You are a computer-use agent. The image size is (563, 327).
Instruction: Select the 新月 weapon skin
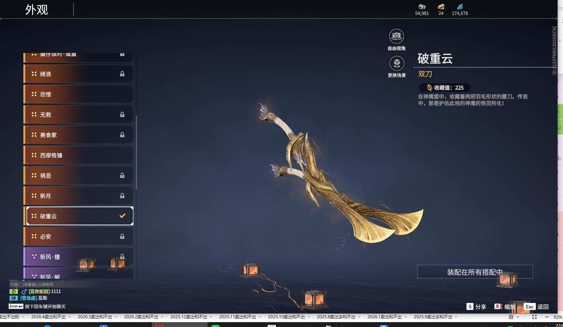[x=80, y=196]
